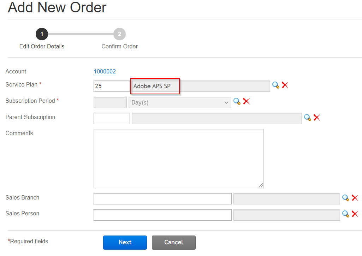Clear the Sales Branch with red X

[x=355, y=198]
